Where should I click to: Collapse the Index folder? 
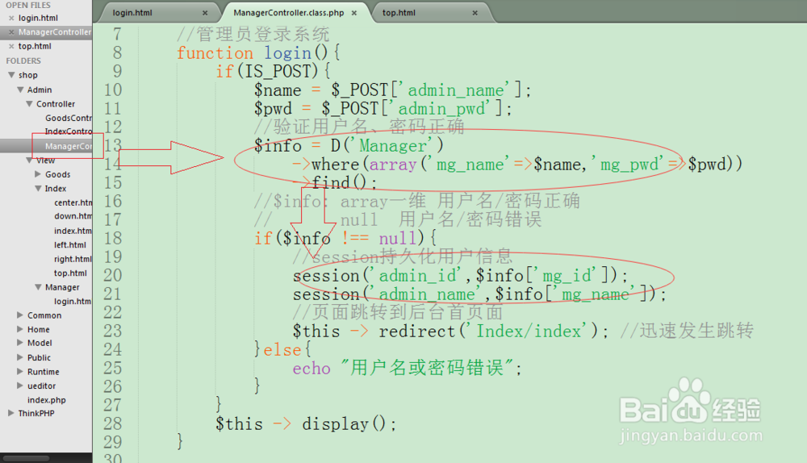point(38,189)
